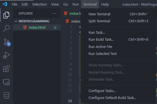The height and width of the screenshot is (104, 157).
Task: Open the Help menu
Action: (x=105, y=4)
